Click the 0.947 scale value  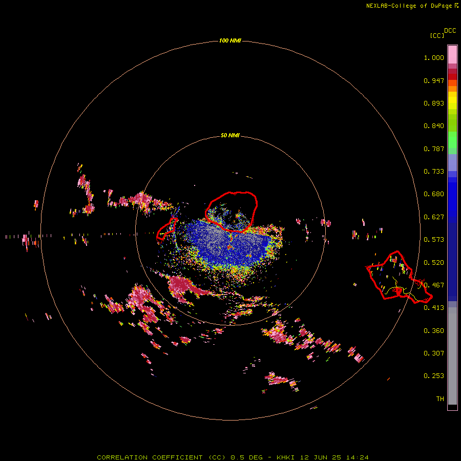point(434,80)
